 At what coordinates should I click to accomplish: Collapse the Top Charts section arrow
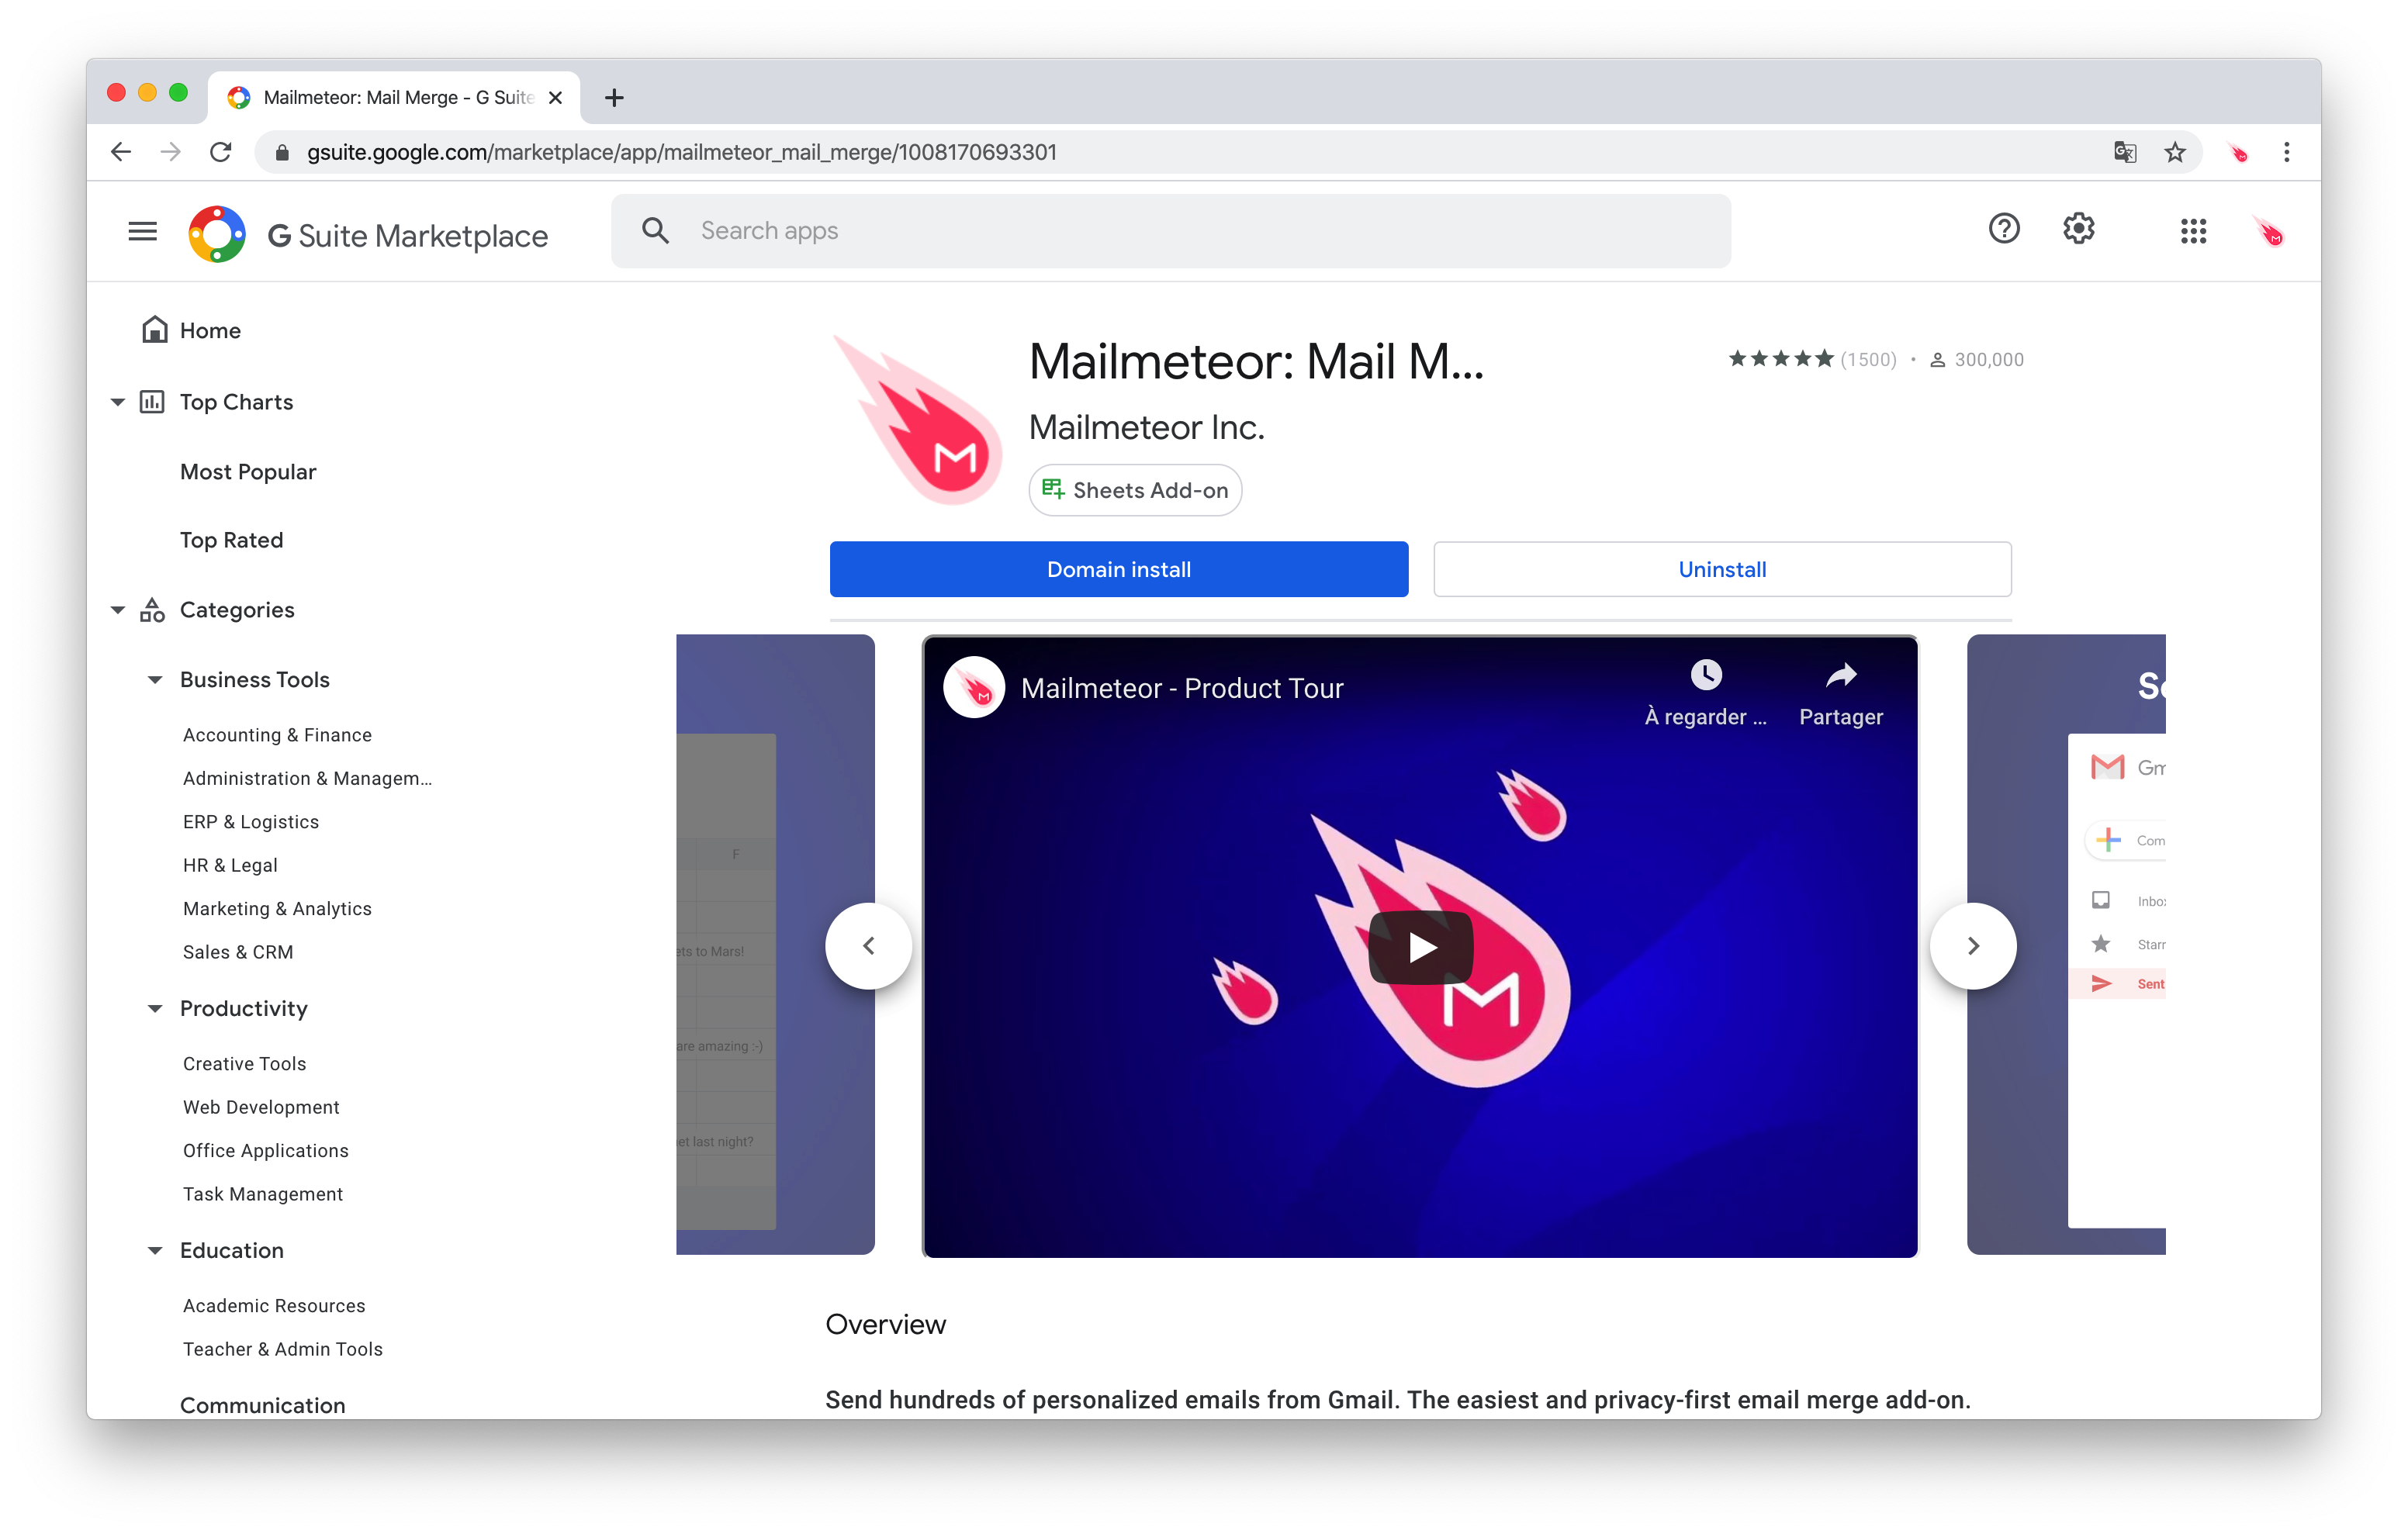118,402
